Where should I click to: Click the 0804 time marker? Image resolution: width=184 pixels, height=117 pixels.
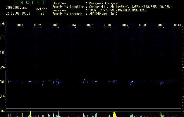[x=72, y=25]
